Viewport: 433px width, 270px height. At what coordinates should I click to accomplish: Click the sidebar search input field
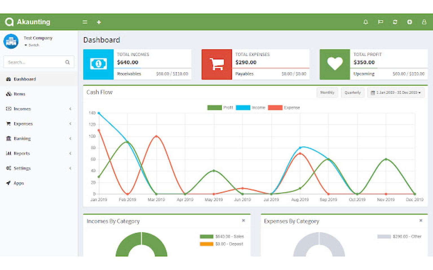pos(34,62)
